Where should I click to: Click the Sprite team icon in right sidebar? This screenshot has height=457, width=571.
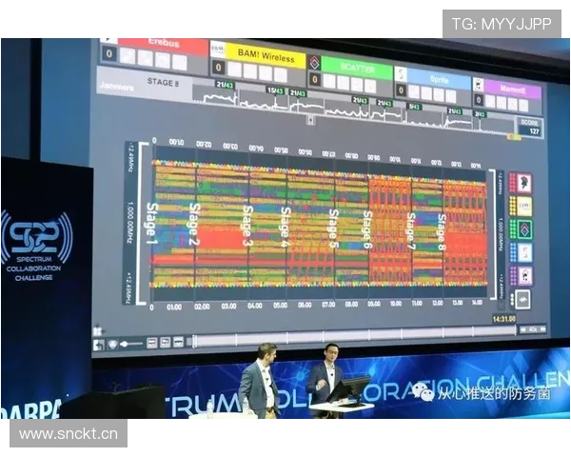tap(522, 252)
